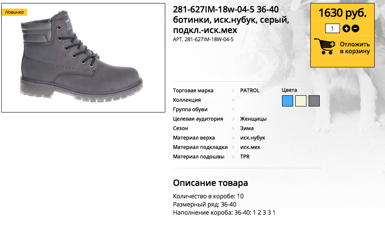
Task: Click the Женщицы audience value
Action: pyautogui.click(x=253, y=119)
